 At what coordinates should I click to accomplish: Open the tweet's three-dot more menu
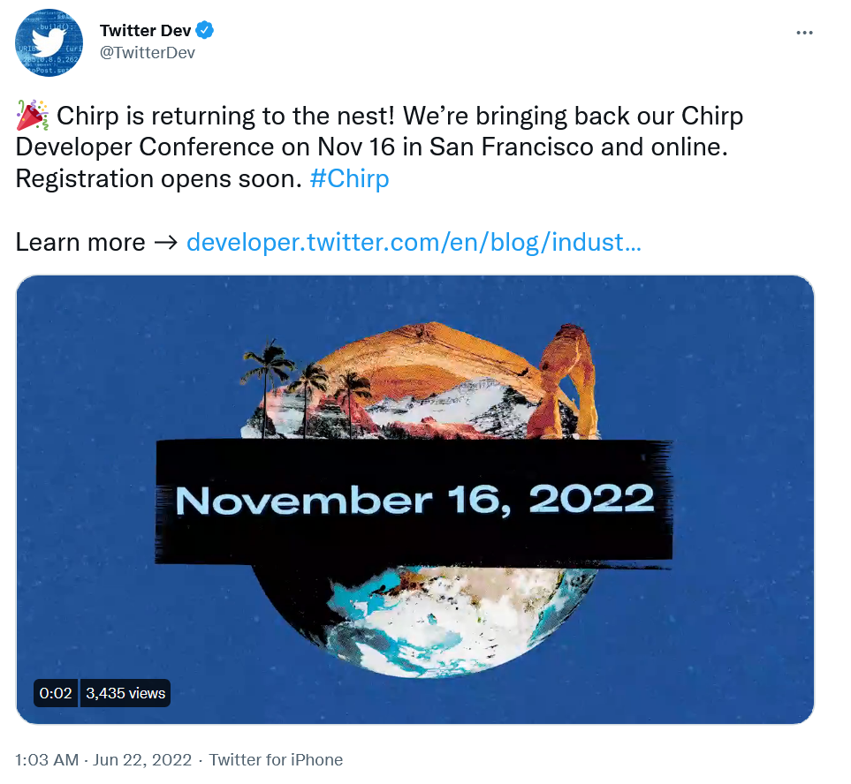(803, 33)
